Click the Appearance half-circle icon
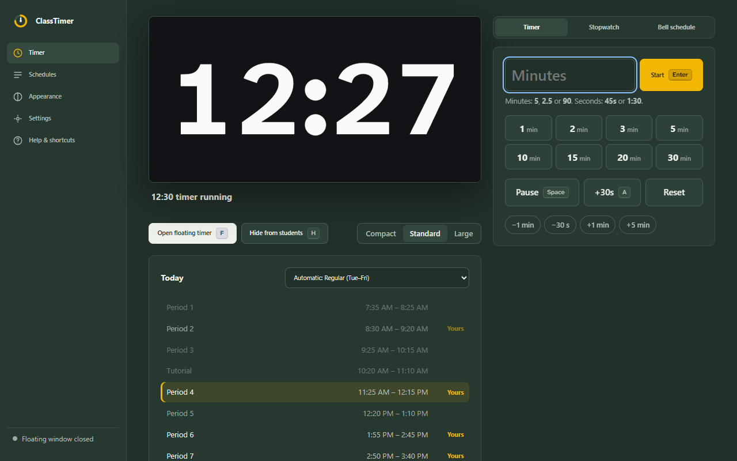This screenshot has width=737, height=461. coord(18,97)
